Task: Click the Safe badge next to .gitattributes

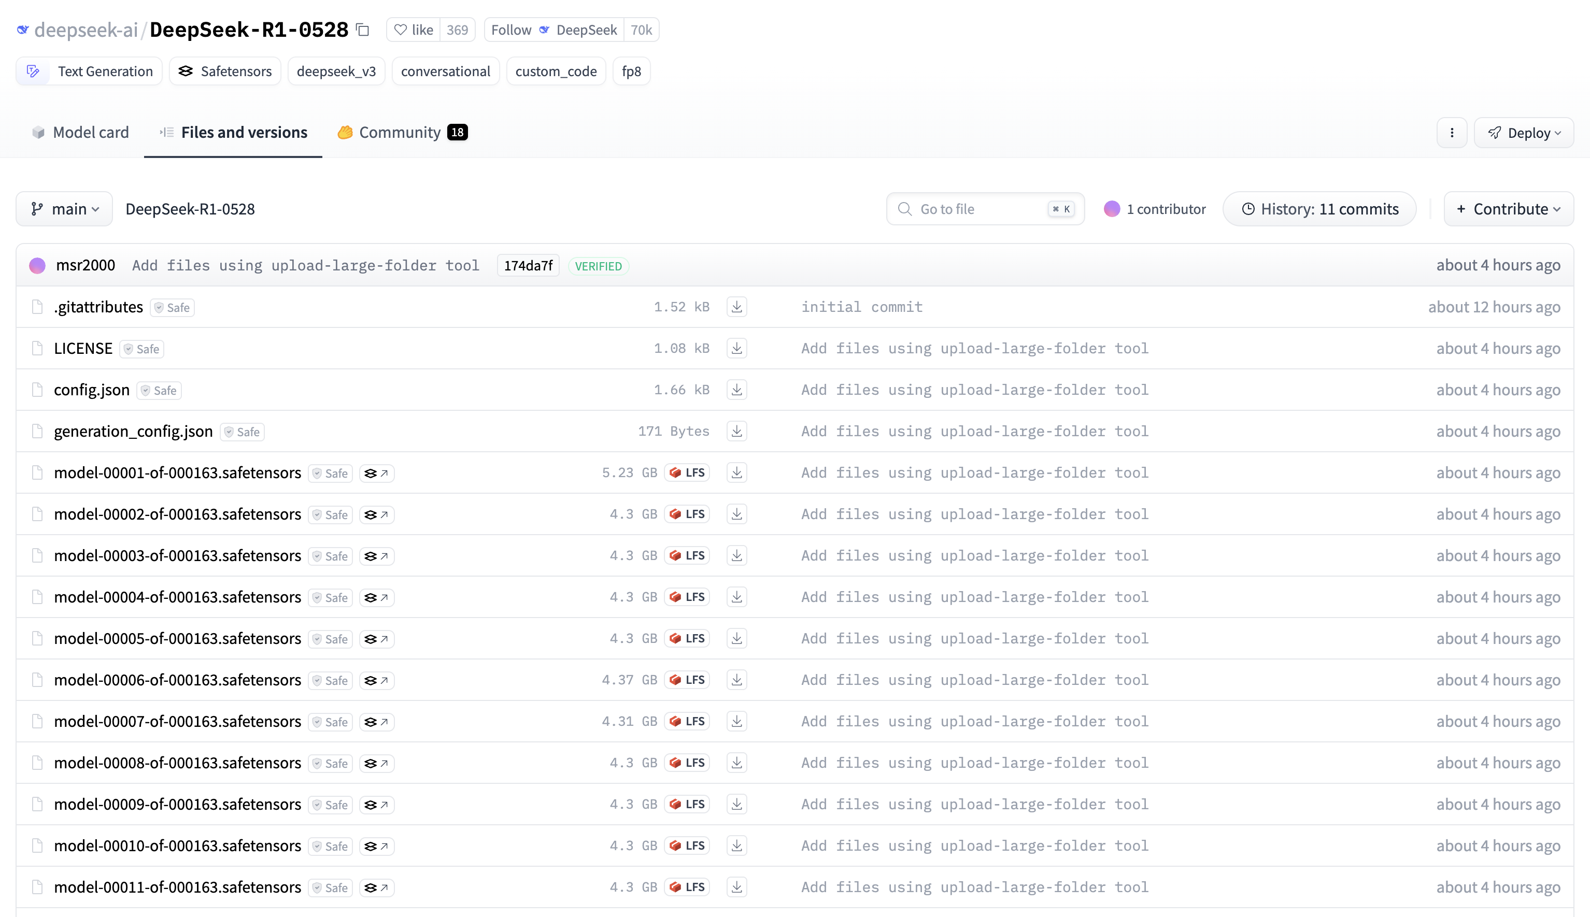Action: pyautogui.click(x=172, y=307)
